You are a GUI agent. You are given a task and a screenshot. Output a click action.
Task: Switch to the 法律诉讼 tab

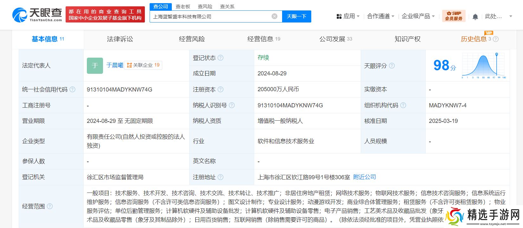120,39
